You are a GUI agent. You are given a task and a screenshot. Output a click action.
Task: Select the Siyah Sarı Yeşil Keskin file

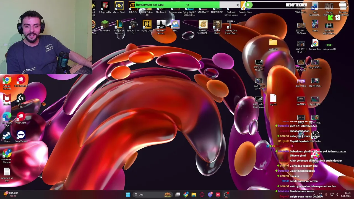[329, 29]
